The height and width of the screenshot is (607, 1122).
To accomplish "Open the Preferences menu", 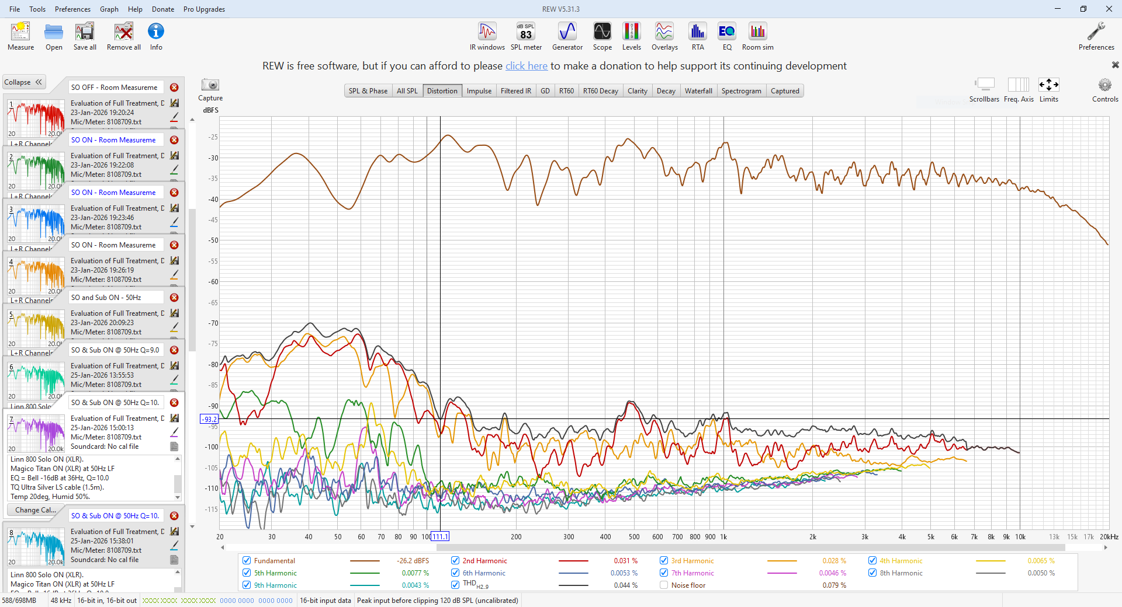I will point(72,9).
